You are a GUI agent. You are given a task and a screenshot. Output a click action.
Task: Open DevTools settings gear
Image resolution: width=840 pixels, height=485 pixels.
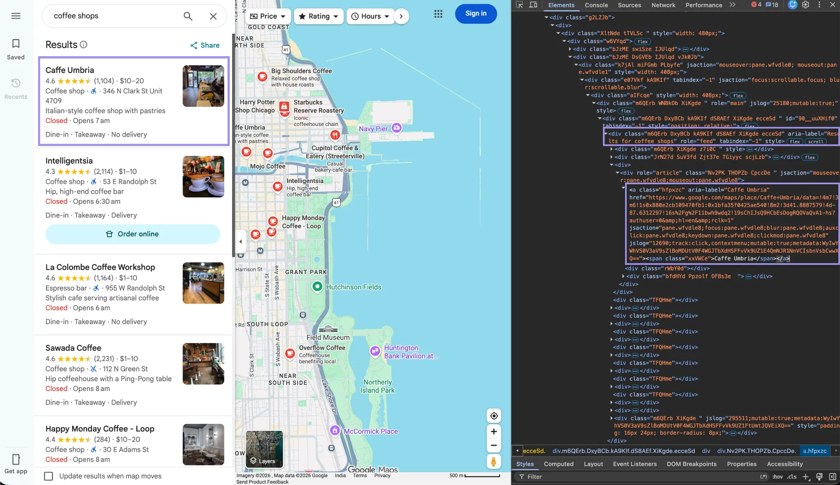click(806, 5)
